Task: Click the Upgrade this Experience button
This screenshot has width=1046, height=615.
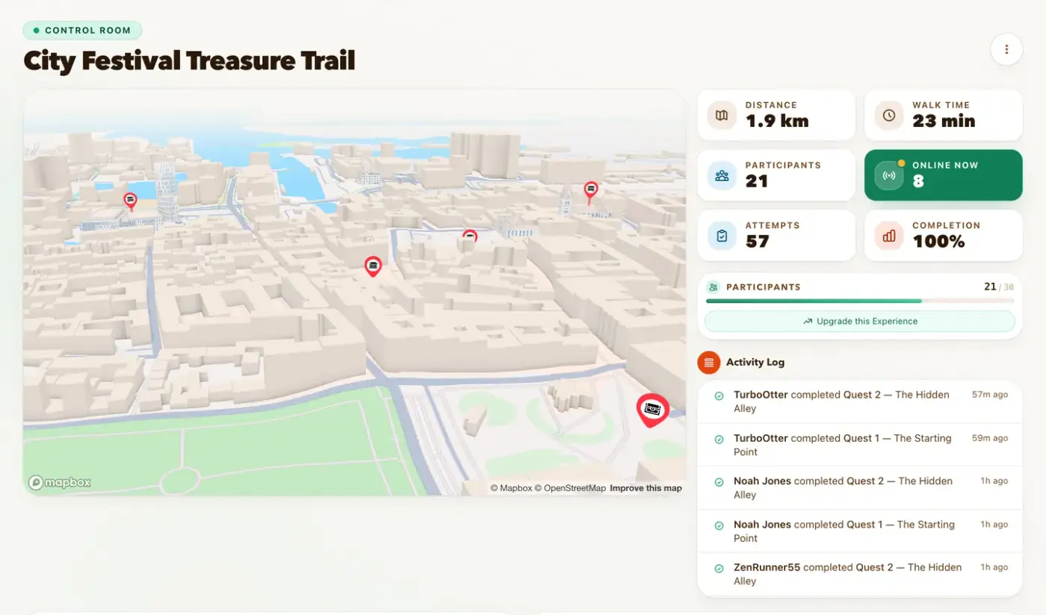Action: 860,321
